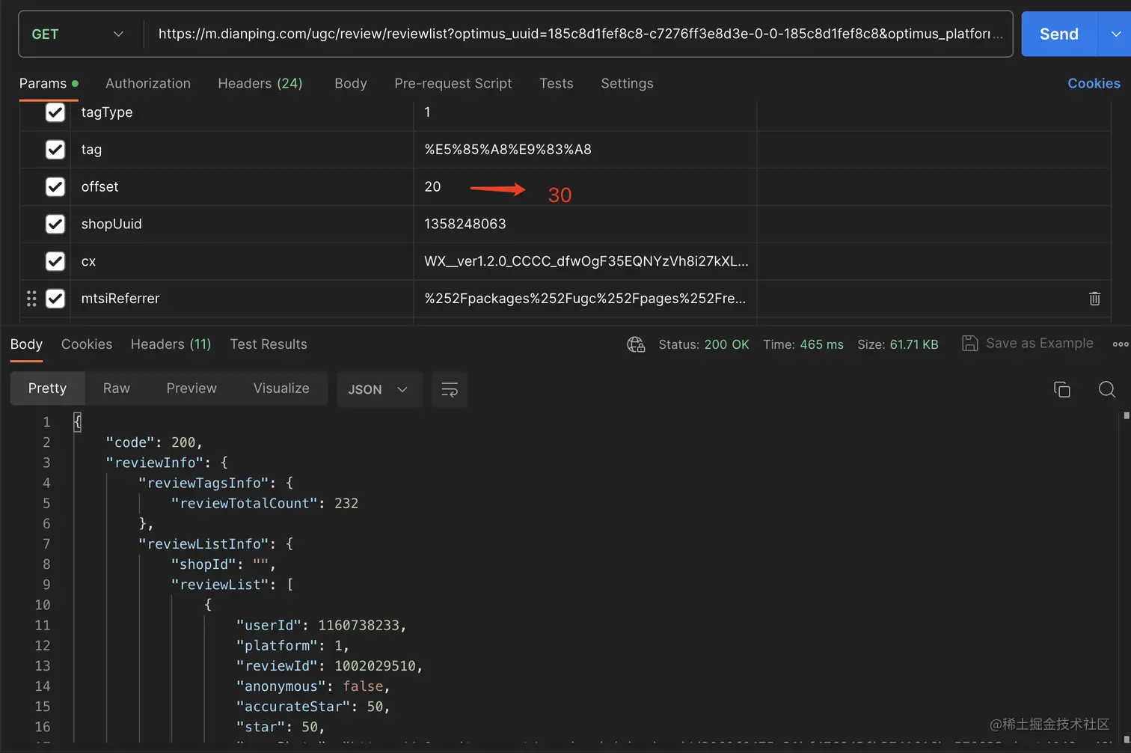1131x753 pixels.
Task: Send the GET request
Action: click(1059, 34)
